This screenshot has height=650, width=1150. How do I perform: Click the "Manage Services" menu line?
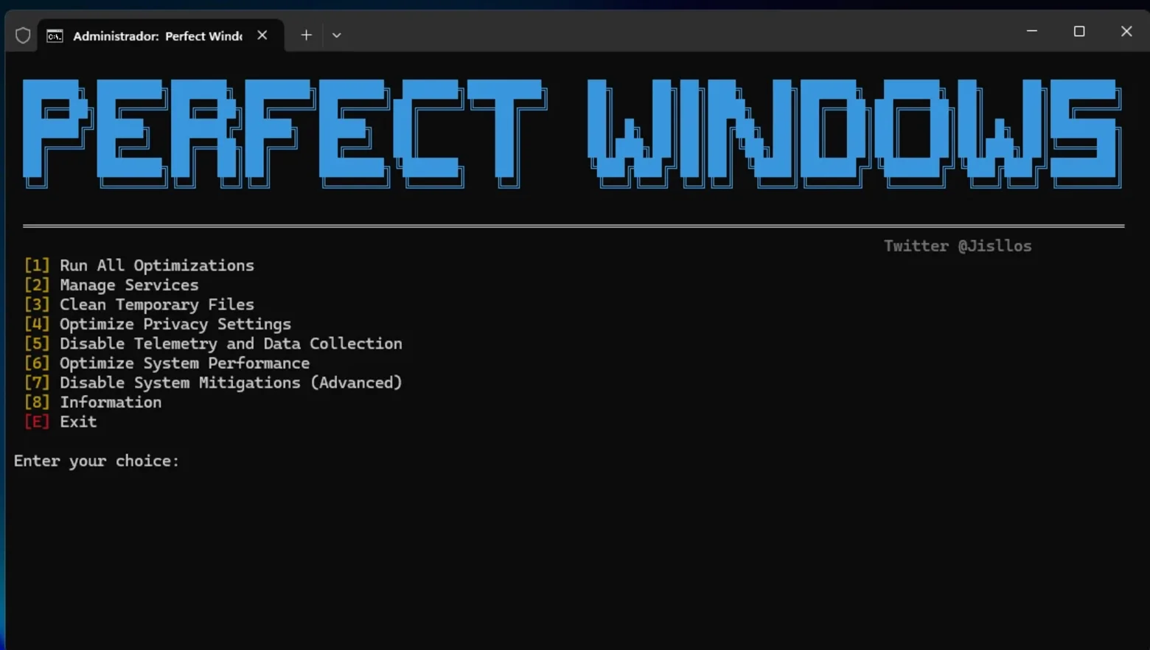111,285
